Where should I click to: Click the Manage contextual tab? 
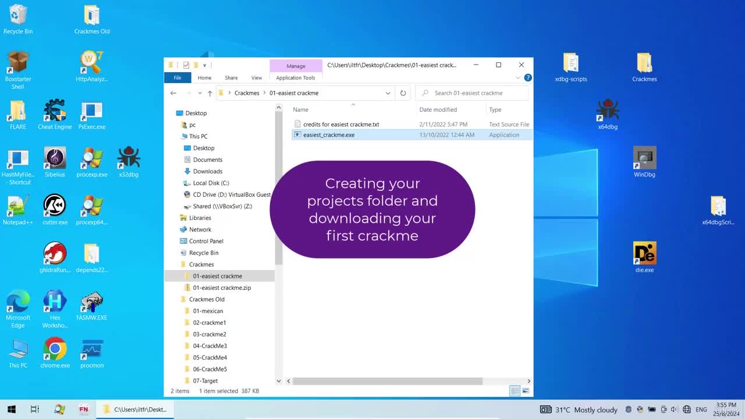pos(296,66)
